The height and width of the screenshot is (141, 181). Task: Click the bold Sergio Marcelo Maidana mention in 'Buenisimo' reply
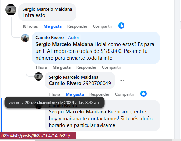pyautogui.click(x=77, y=112)
